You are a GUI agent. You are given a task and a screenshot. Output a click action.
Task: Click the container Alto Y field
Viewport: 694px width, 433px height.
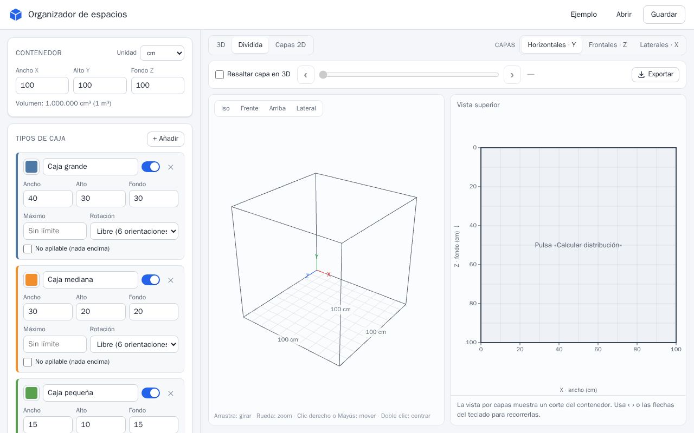100,86
